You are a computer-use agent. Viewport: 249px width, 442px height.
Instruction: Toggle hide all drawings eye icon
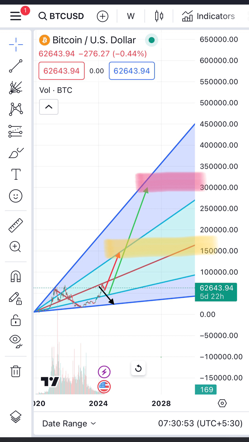[x=16, y=341]
